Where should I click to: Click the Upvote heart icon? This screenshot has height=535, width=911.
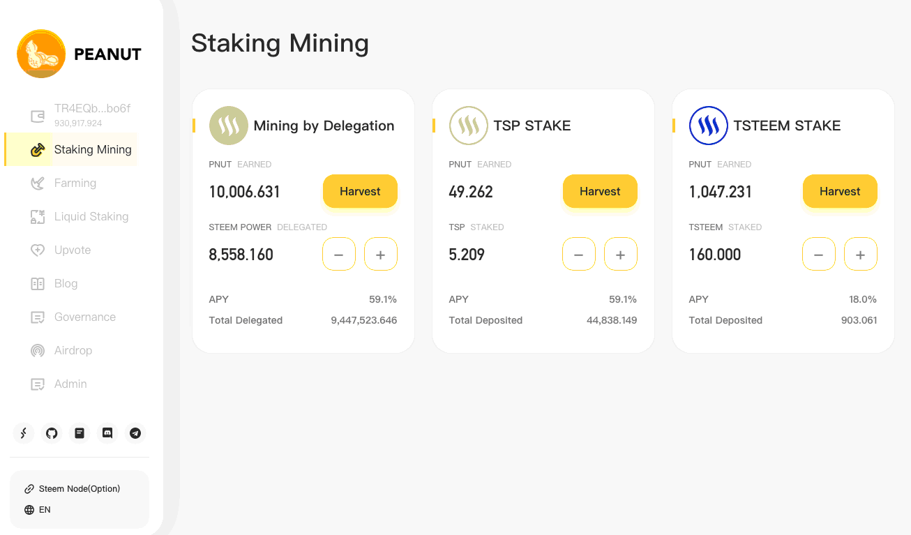coord(38,250)
